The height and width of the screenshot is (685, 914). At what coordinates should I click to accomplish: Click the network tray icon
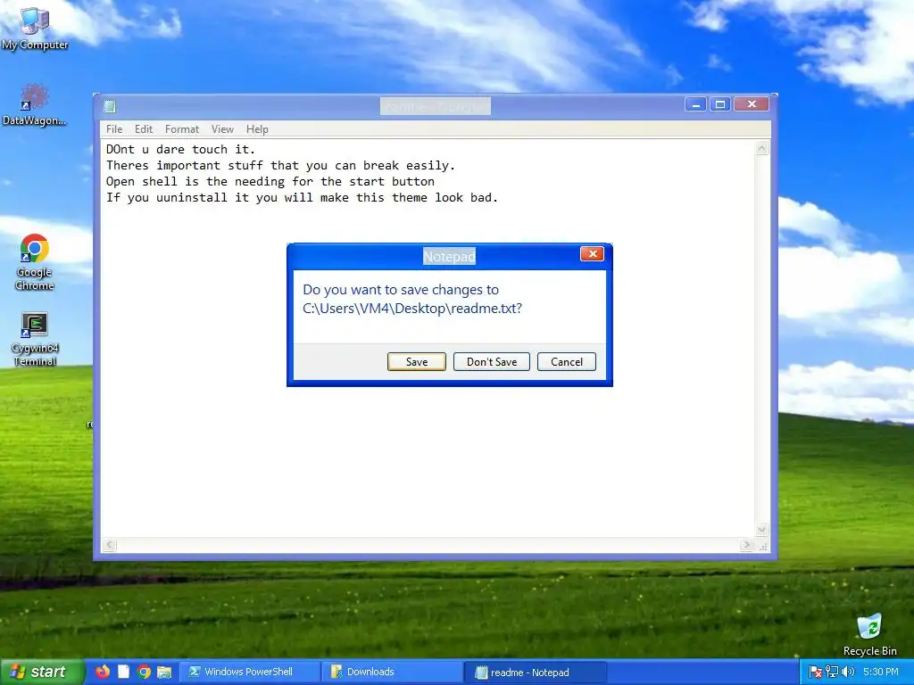click(x=832, y=672)
